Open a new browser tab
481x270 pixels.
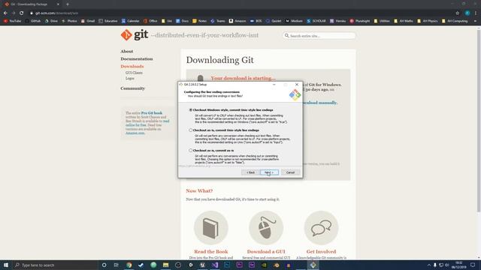[68, 4]
